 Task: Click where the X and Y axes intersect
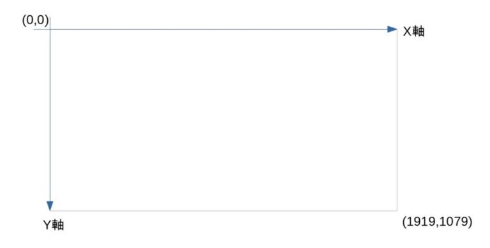(50, 29)
